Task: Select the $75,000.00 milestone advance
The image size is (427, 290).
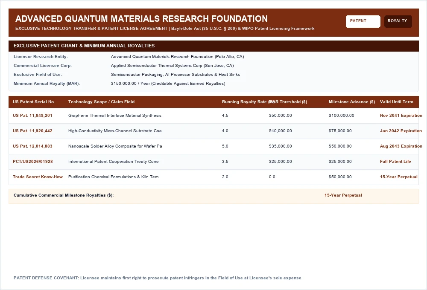Action: [x=340, y=131]
